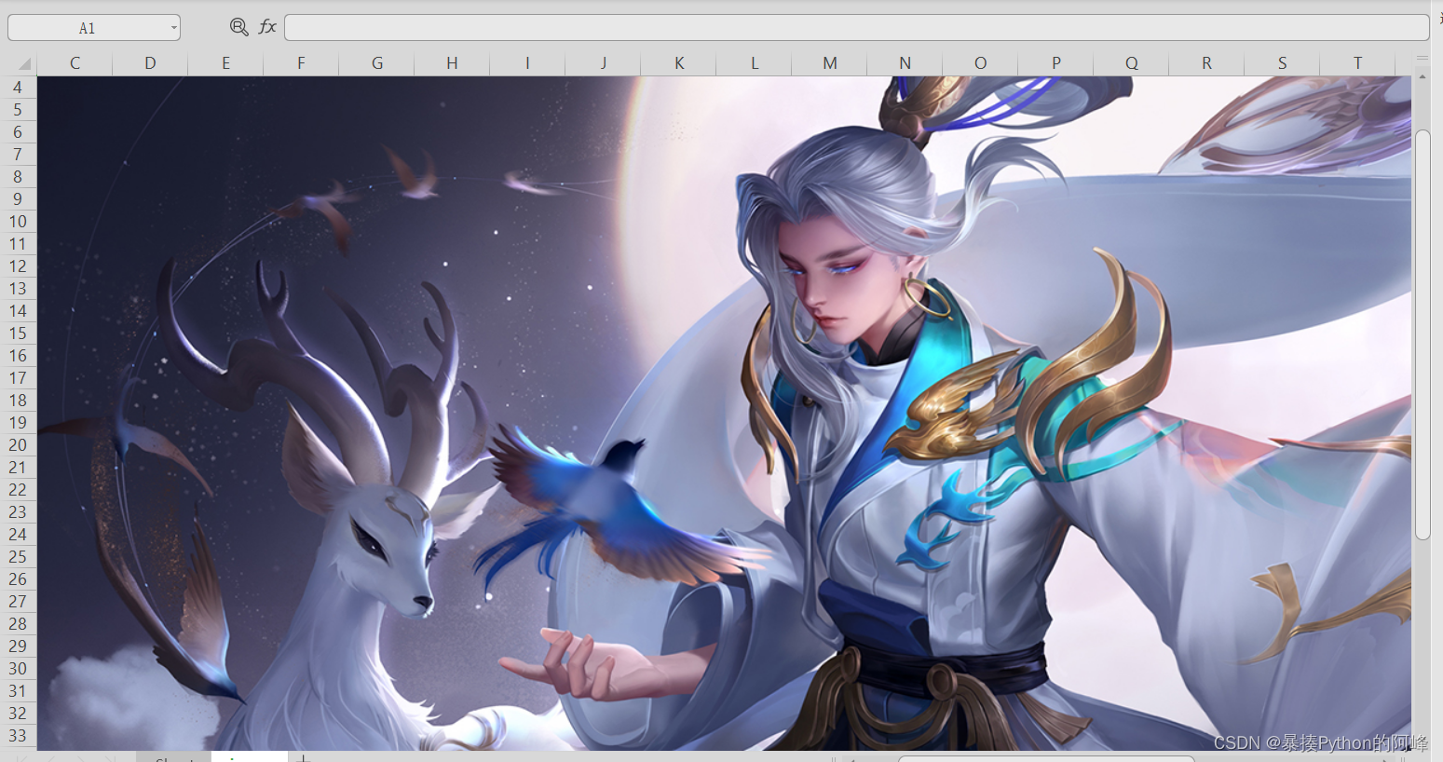The width and height of the screenshot is (1443, 762).
Task: Select column T header
Action: coord(1357,63)
